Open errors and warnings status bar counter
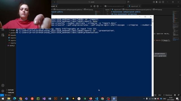 click(x=8, y=95)
